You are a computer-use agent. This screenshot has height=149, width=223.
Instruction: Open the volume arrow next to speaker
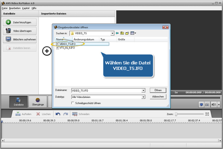coord(219,105)
